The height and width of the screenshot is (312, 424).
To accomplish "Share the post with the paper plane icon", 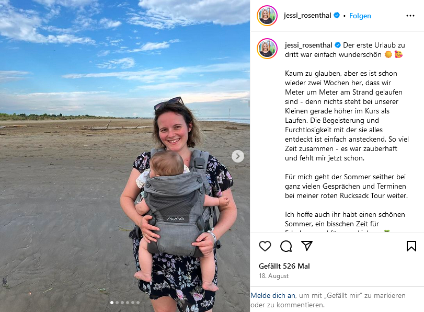I will point(307,246).
